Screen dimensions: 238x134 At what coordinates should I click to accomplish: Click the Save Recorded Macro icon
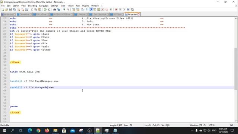pos(132,9)
